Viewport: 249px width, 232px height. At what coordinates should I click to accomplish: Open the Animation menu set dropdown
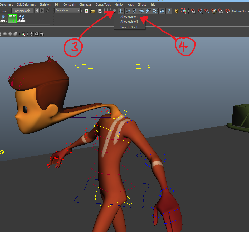tap(67, 10)
